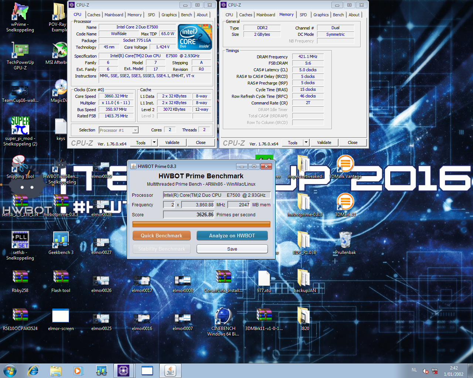
Task: Open SPD tab in left CPU-Z
Action: [152, 15]
